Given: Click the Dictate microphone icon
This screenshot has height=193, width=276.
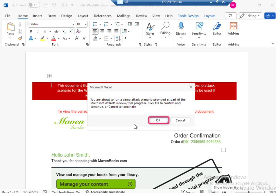Looking at the screenshot, I should tap(181, 26).
